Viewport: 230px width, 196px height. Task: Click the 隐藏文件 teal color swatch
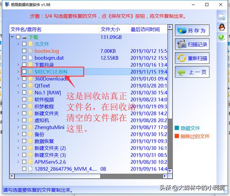[x=177, y=128]
